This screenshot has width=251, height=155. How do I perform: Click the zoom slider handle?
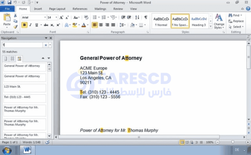click(x=233, y=142)
